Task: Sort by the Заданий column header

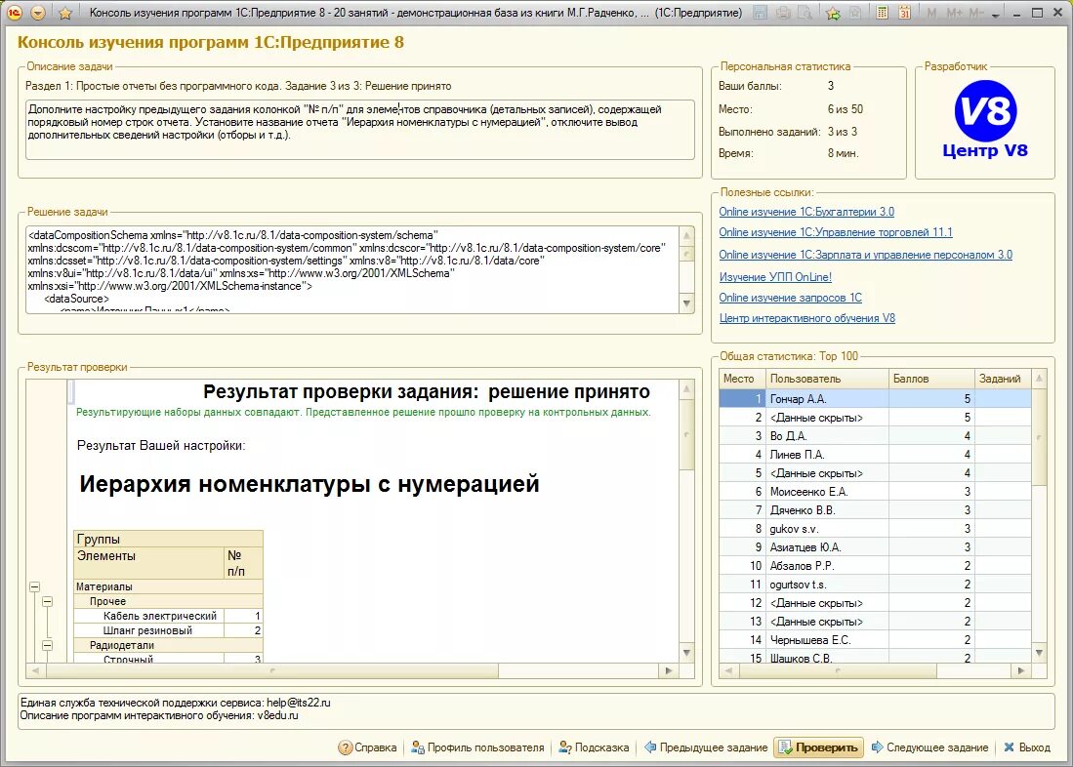Action: click(x=1003, y=379)
